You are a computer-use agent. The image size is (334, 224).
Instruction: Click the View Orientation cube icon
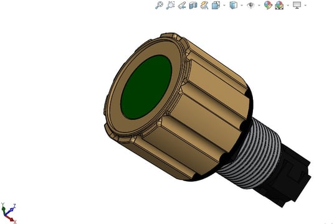pos(216,6)
